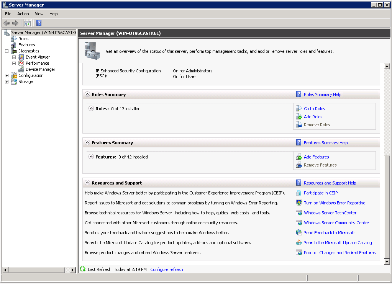This screenshot has width=392, height=284.
Task: Click the vertical scrollbar down arrow
Action: (387, 261)
